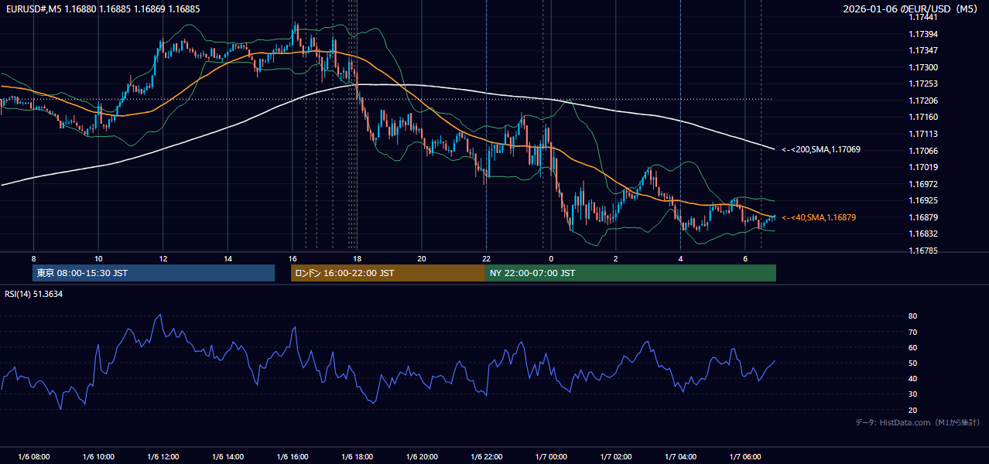This screenshot has width=989, height=464.
Task: Click the 2026-01-06 EUR/USD (M5) title
Action: coord(911,9)
